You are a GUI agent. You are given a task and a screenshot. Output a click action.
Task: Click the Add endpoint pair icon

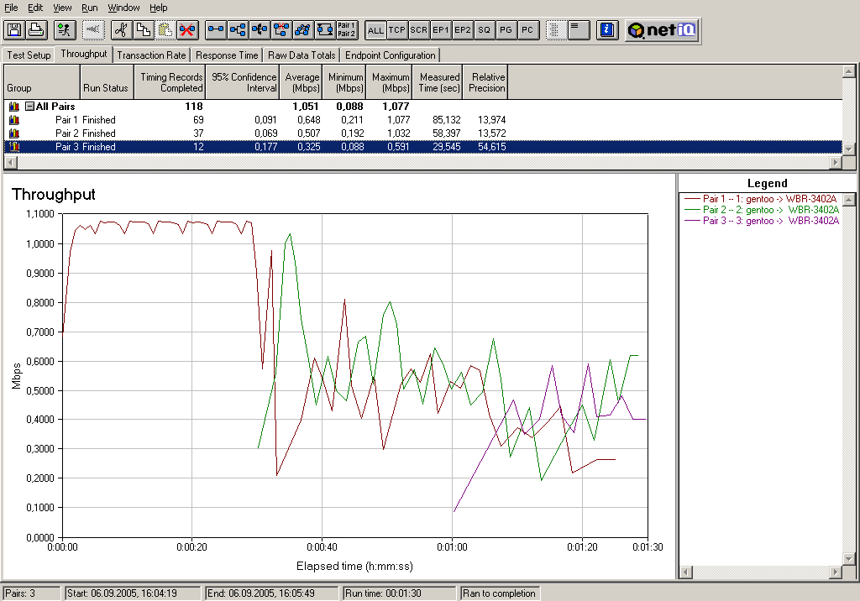click(x=216, y=29)
